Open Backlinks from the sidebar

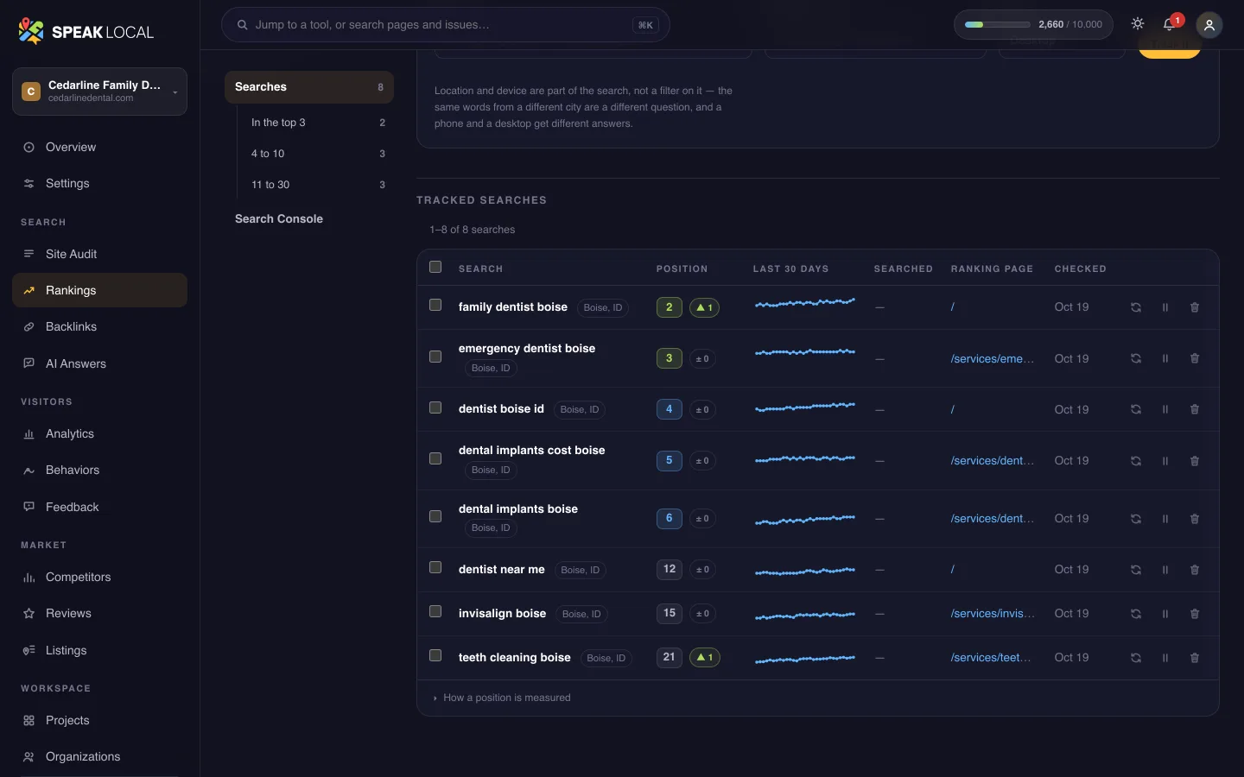click(99, 326)
